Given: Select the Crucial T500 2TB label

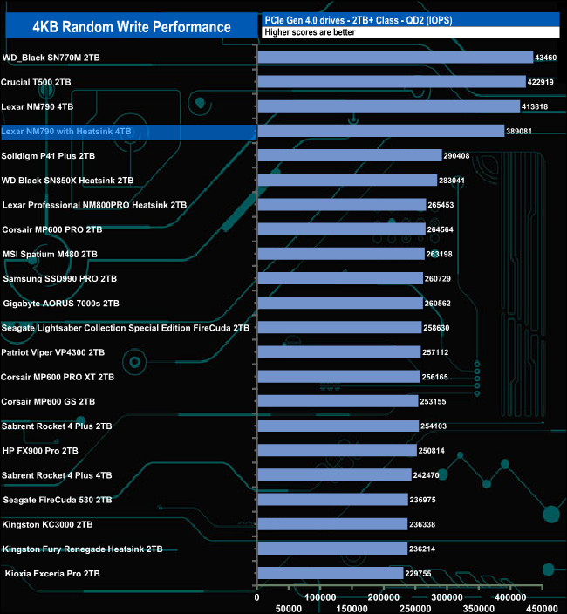Looking at the screenshot, I should point(36,82).
